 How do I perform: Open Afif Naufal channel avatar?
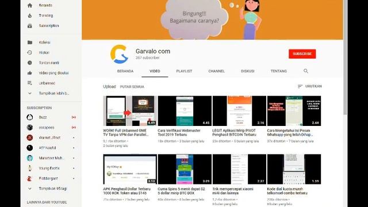pos(30,148)
